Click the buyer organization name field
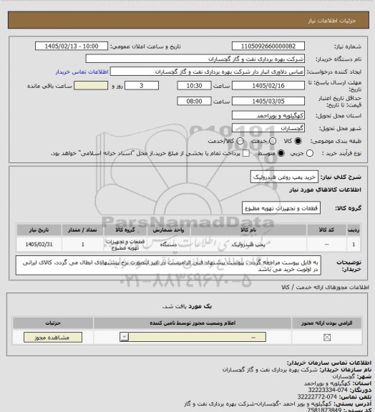This screenshot has height=412, width=375. coord(195,59)
